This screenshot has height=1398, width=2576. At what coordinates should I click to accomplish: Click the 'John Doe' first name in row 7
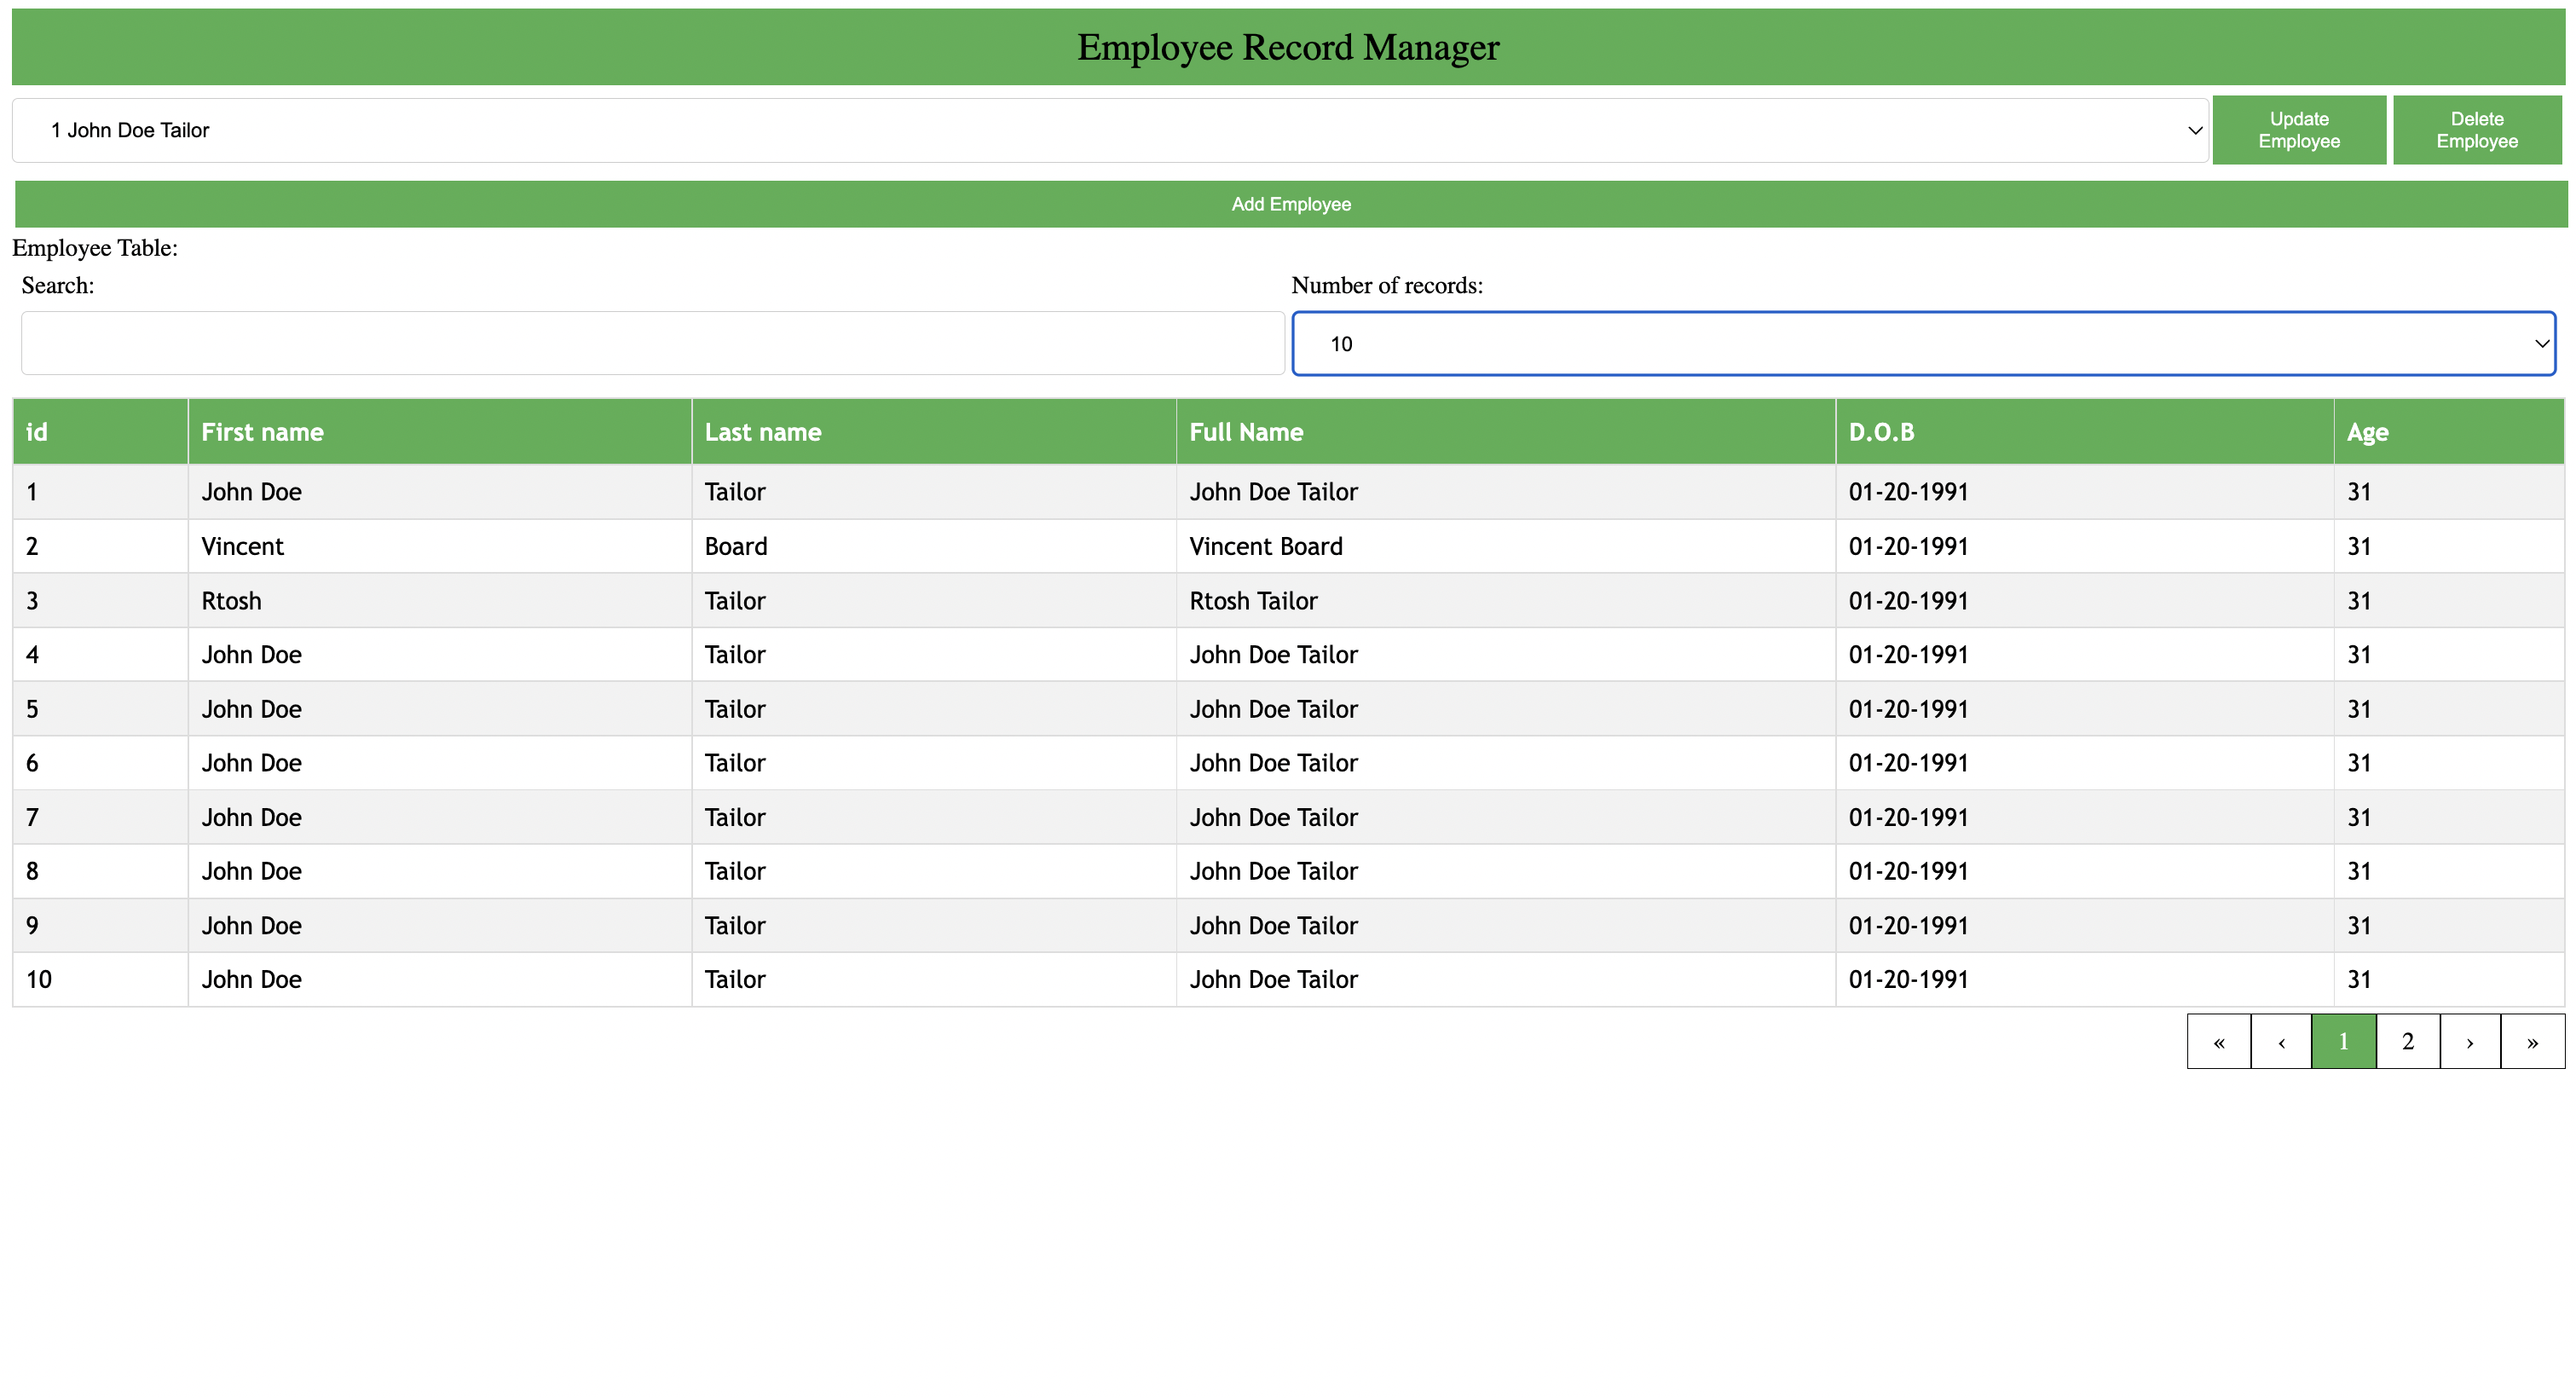(x=440, y=817)
